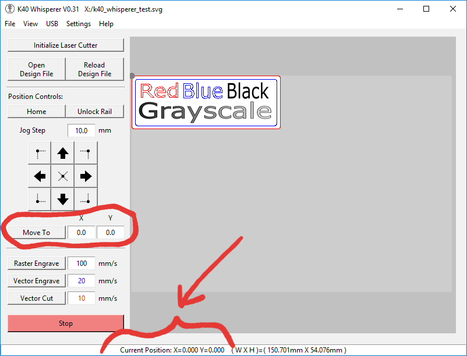Start Vector Cut
Screen dimensions: 467x356
36,298
